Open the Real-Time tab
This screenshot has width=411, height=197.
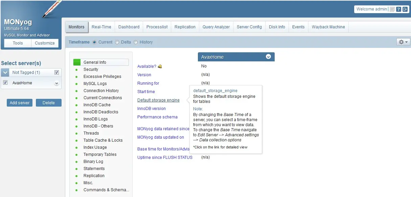tap(101, 27)
